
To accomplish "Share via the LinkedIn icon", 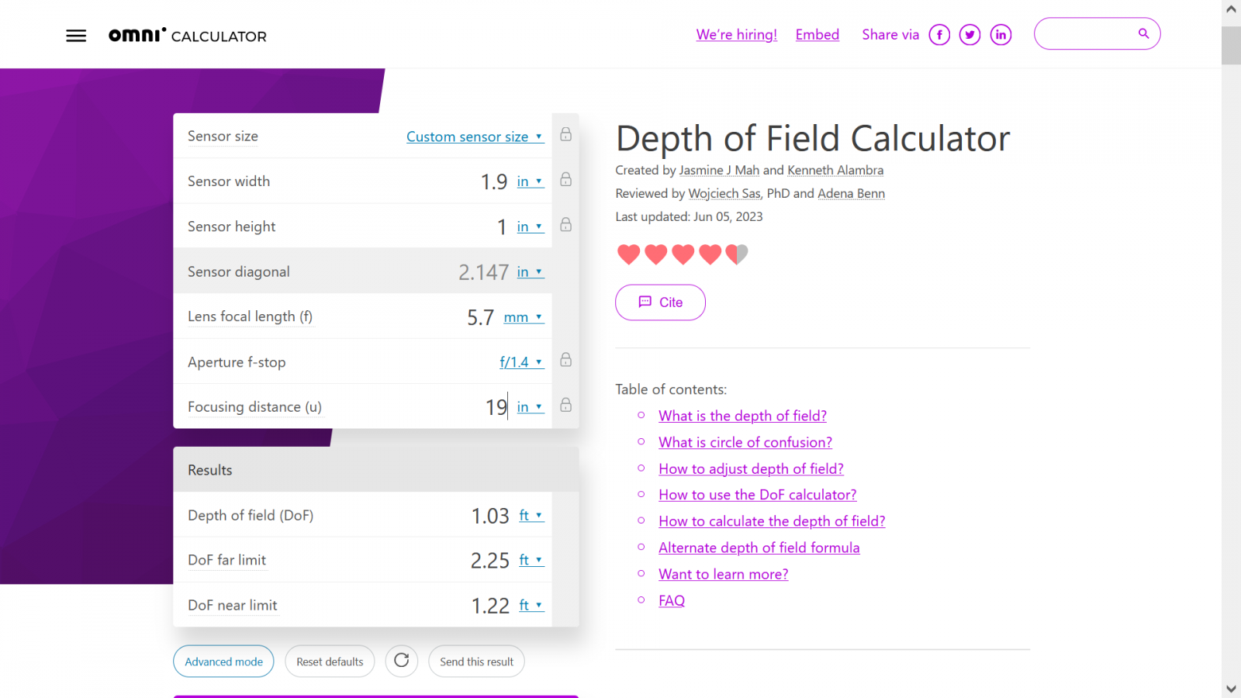I will click(x=1001, y=35).
